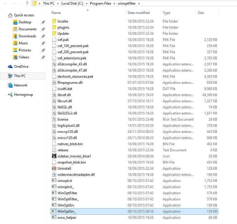Sort files by Date modified column
Screen dimensions: 237x224
click(139, 13)
